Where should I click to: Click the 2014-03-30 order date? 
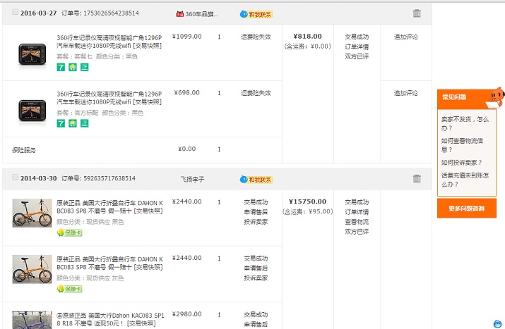coord(38,178)
